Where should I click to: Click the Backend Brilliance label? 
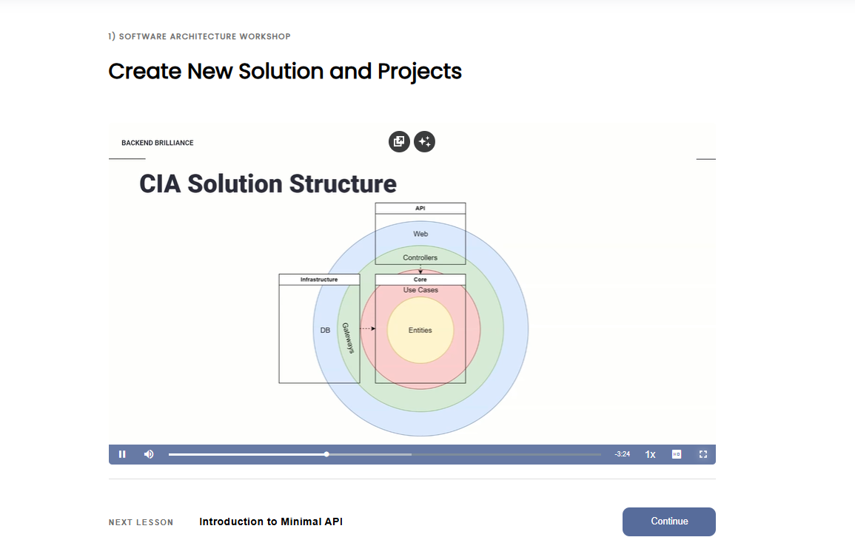click(x=158, y=143)
